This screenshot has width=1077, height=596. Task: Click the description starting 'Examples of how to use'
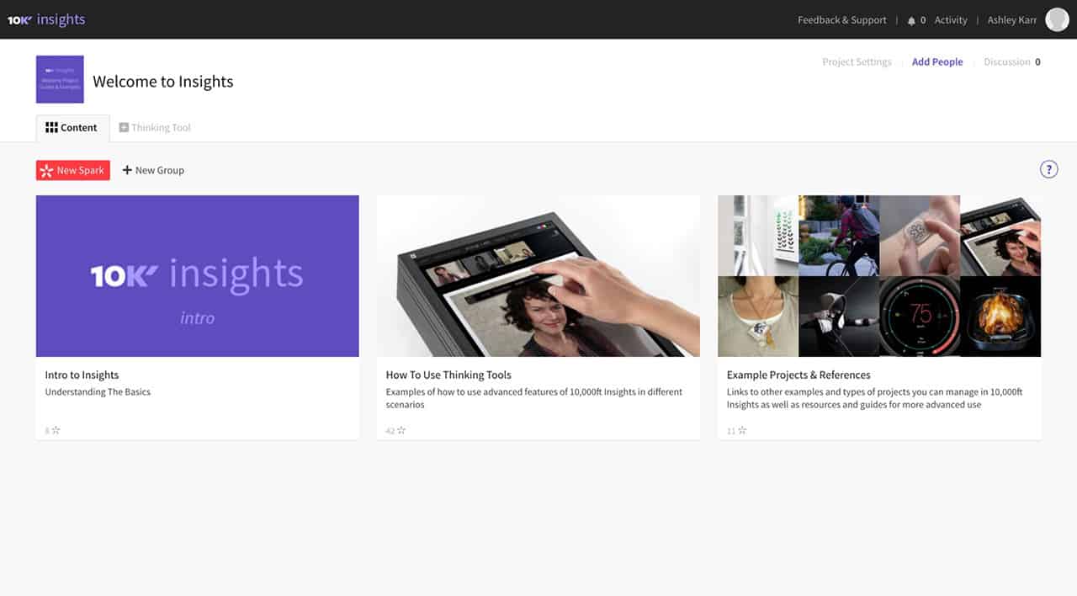[x=534, y=398]
